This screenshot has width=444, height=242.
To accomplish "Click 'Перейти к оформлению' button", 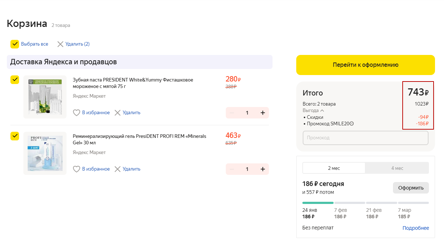I will pyautogui.click(x=365, y=65).
